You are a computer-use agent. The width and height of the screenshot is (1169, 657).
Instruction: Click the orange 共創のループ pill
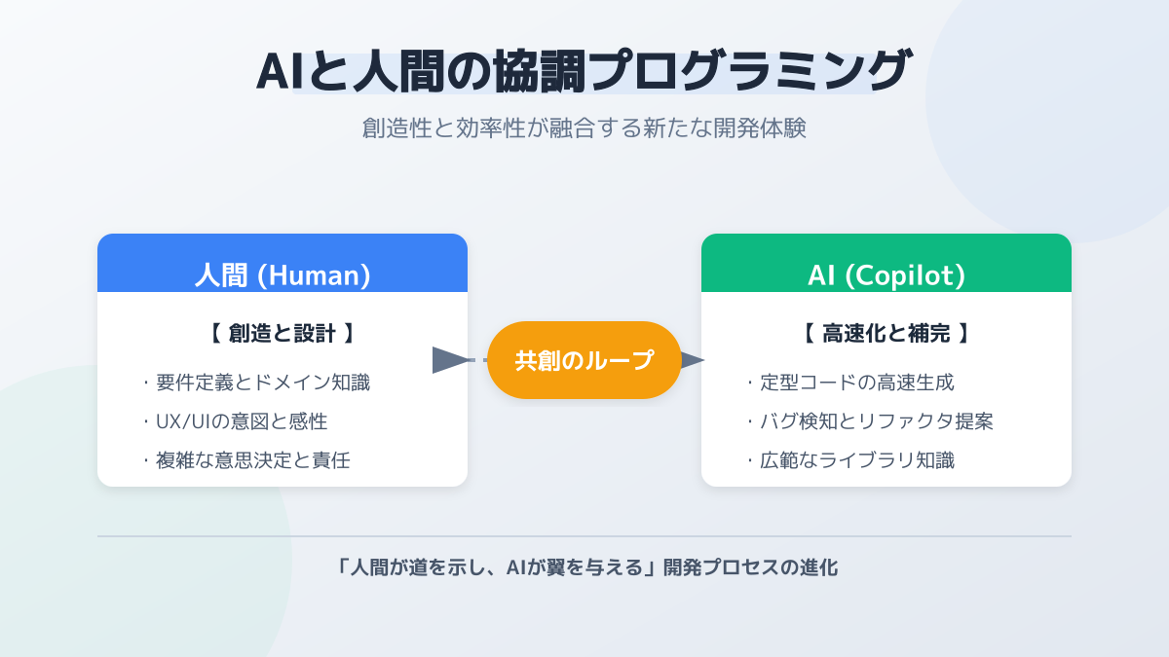coord(584,360)
